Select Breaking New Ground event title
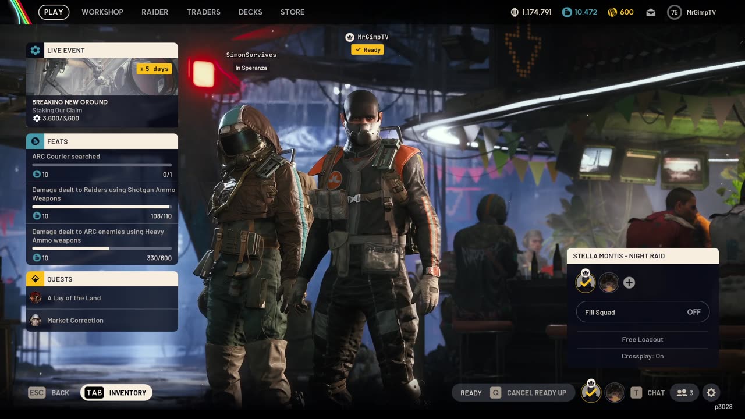Viewport: 745px width, 419px height. tap(70, 102)
